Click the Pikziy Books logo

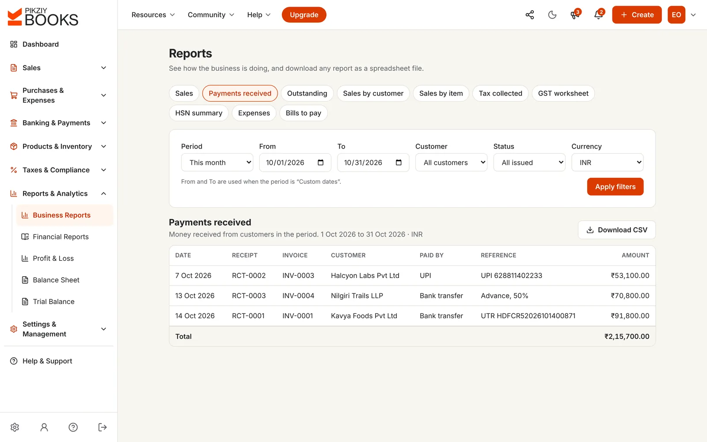pos(43,17)
